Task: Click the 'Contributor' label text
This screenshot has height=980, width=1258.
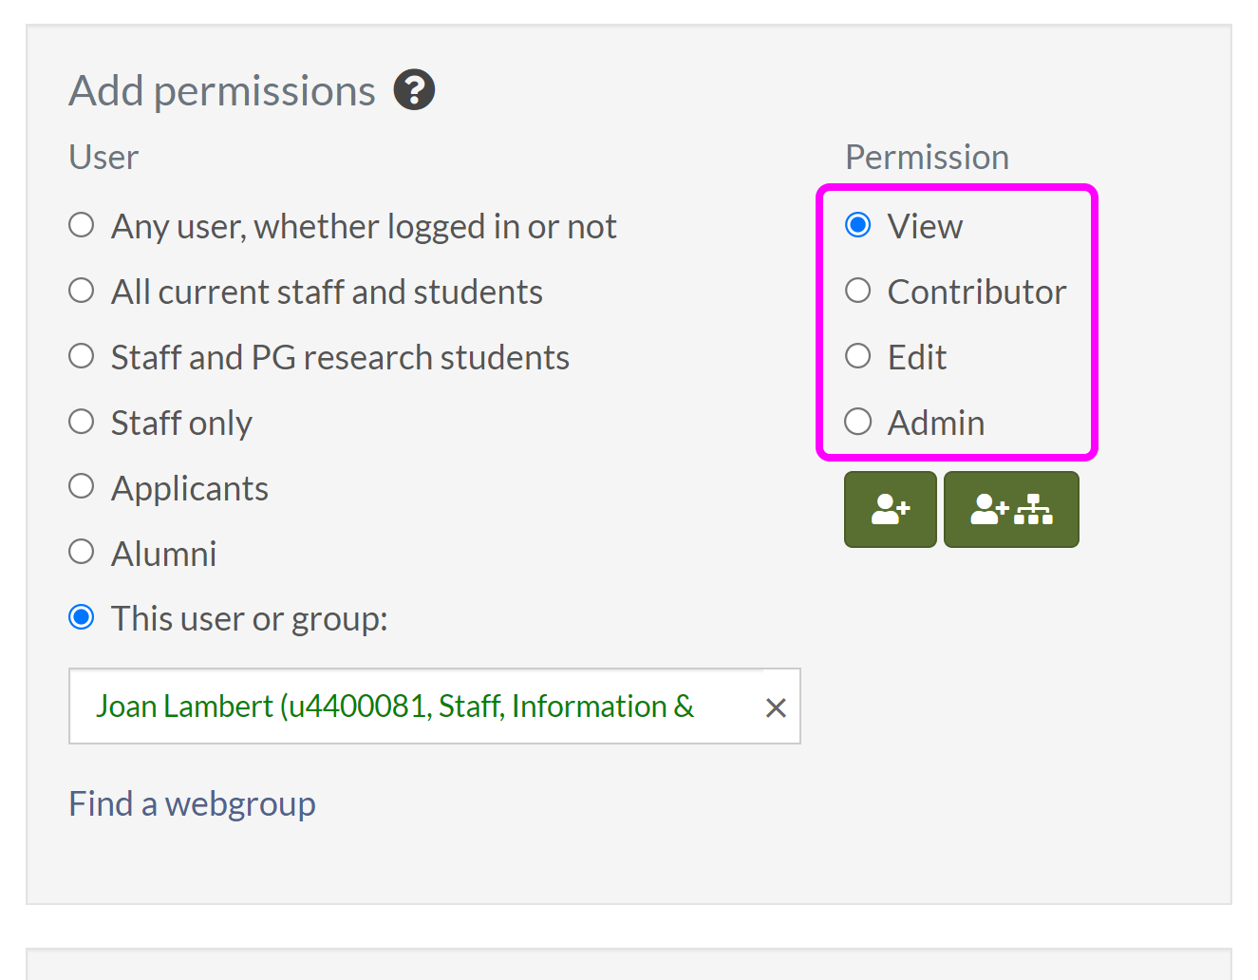Action: point(976,292)
